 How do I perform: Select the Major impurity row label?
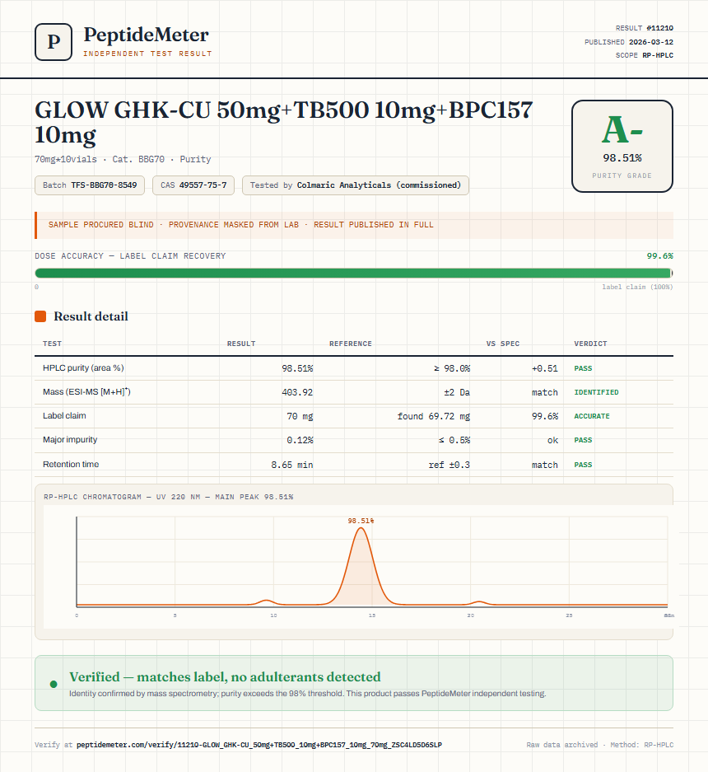click(x=70, y=440)
